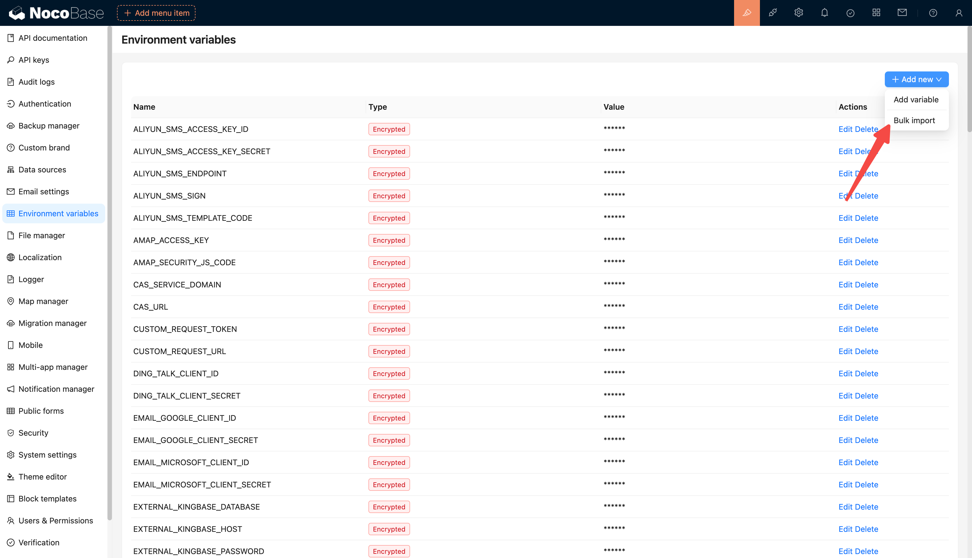Viewport: 972px width, 558px height.
Task: Click the grid apps icon in the top bar
Action: pos(876,13)
